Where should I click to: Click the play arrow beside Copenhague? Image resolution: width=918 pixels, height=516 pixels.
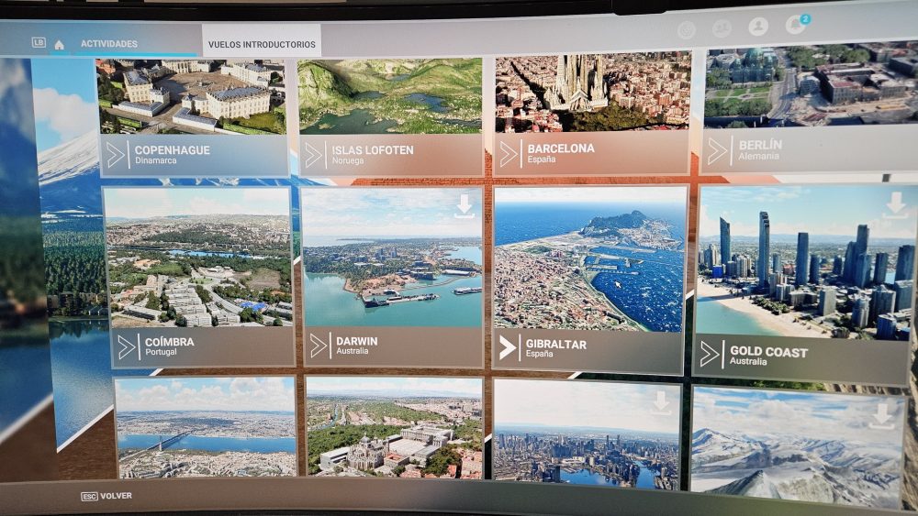click(116, 155)
